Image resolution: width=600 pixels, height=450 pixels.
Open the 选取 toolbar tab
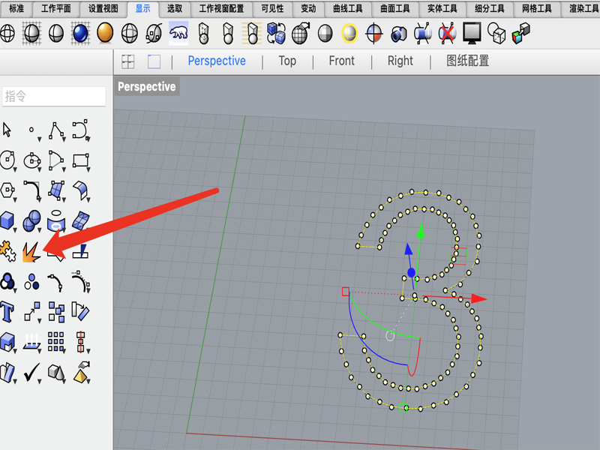175,8
